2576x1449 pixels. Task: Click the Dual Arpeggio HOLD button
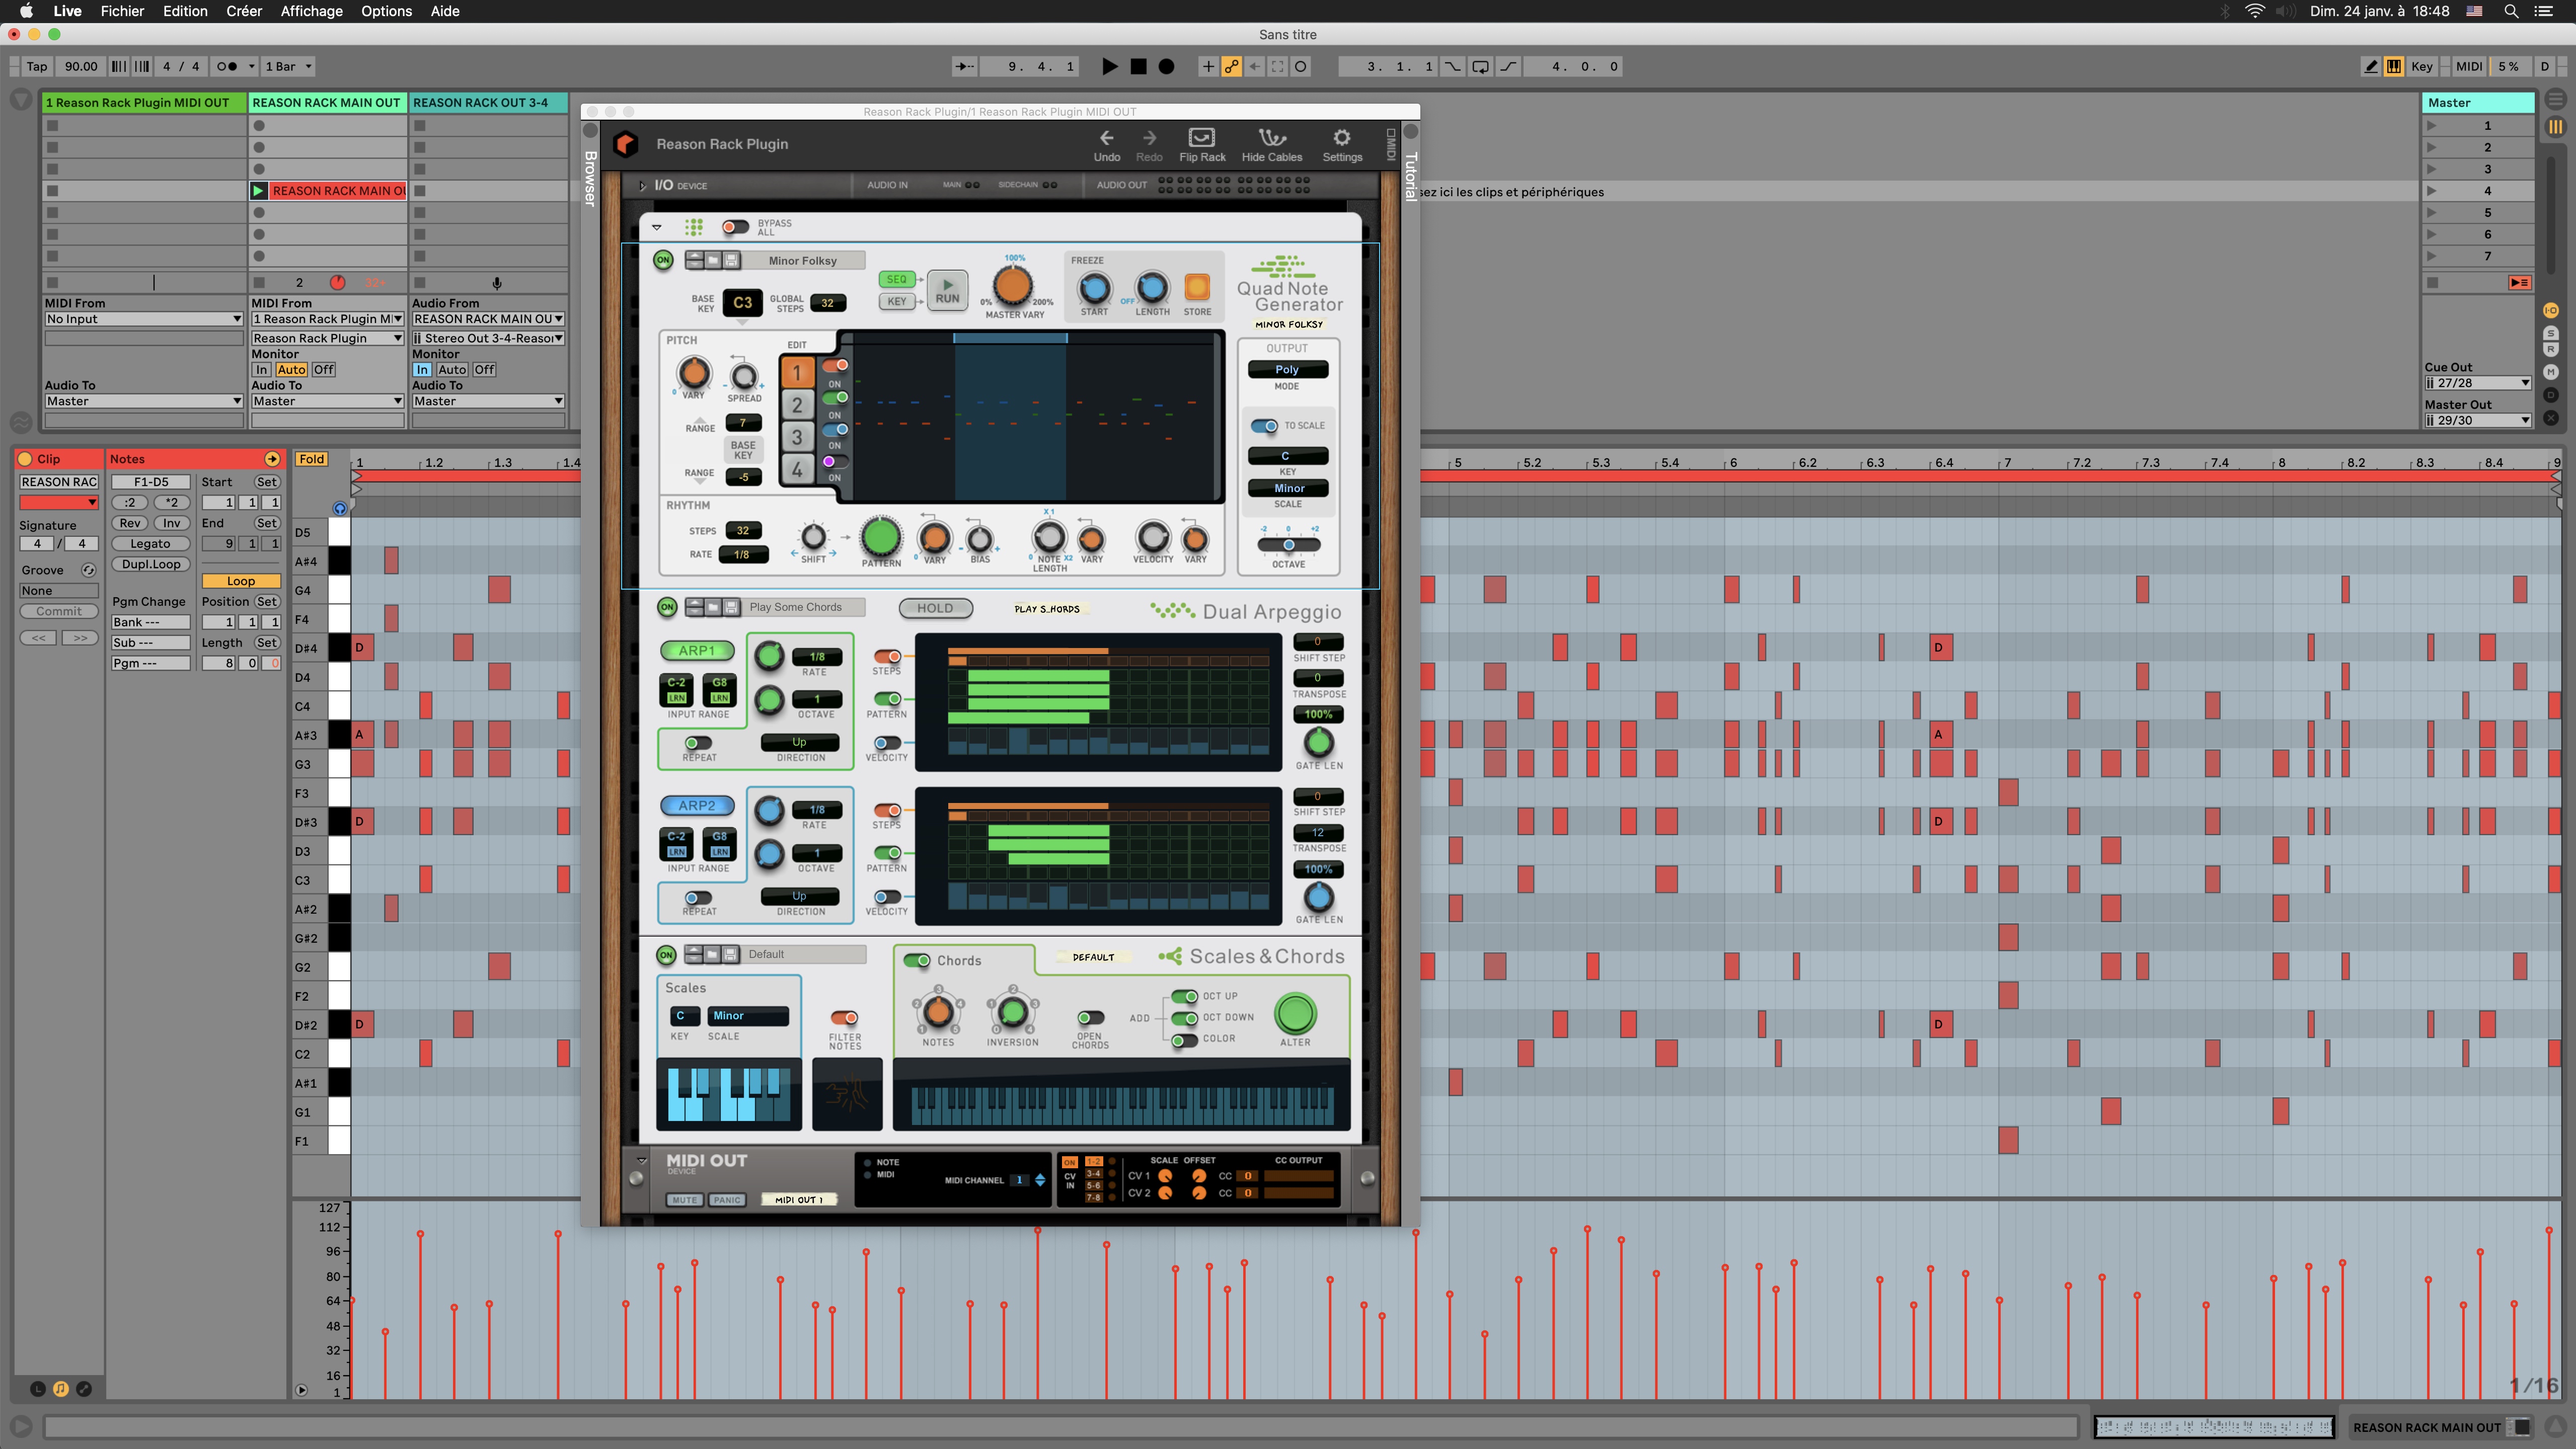coord(935,608)
